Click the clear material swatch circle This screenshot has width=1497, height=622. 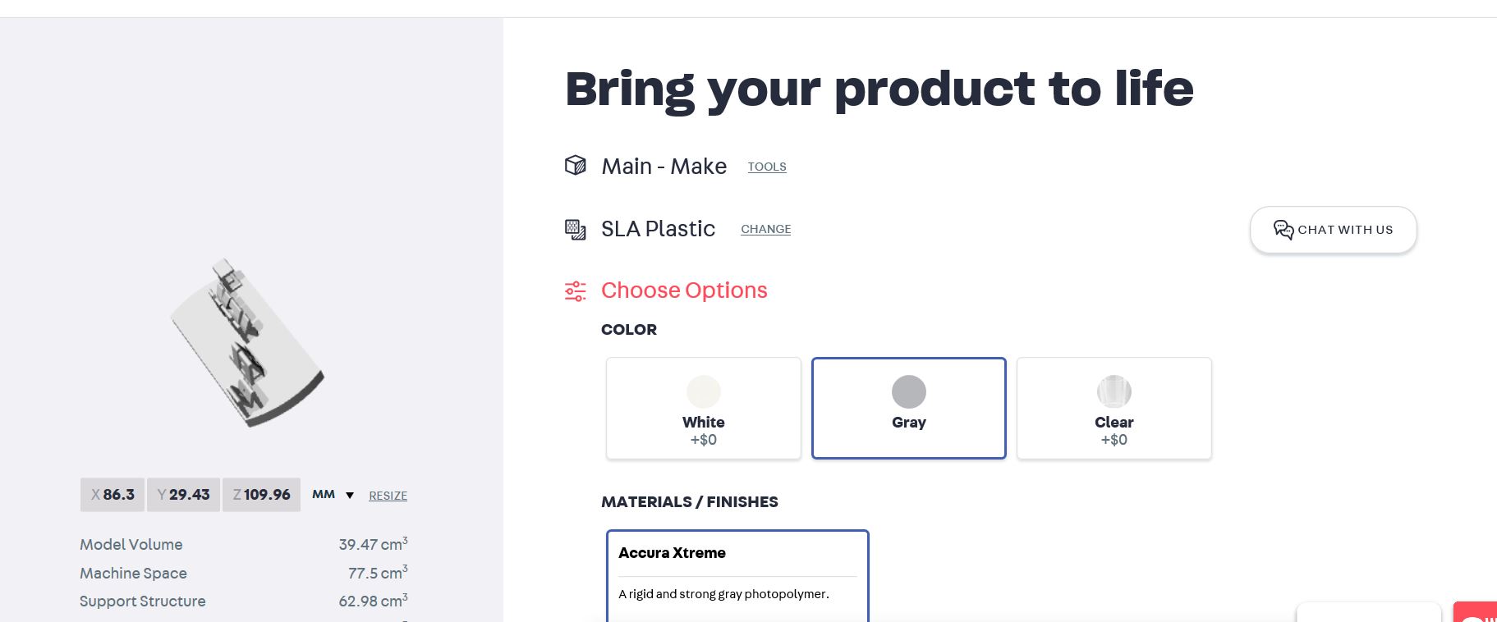tap(1114, 391)
